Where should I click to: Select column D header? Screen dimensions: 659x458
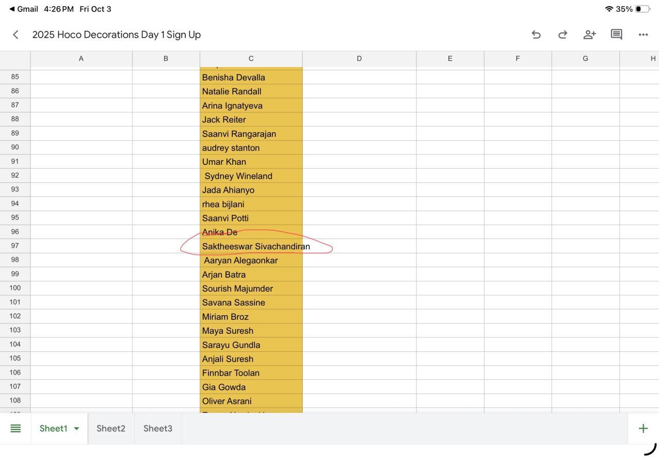tap(359, 59)
